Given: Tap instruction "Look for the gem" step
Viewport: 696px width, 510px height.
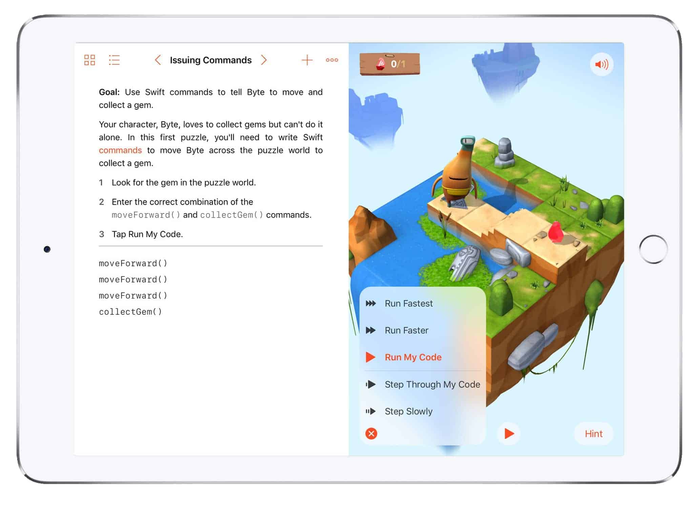Looking at the screenshot, I should [x=184, y=183].
